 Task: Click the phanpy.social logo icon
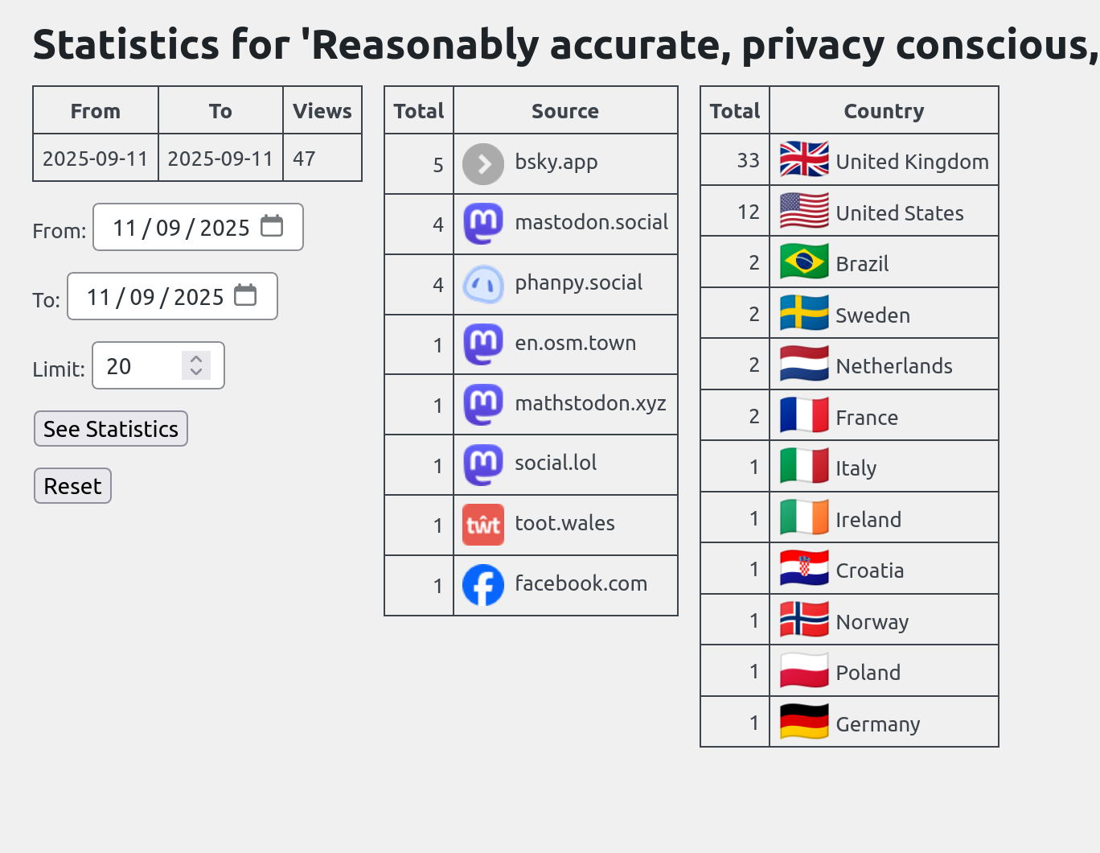[483, 284]
